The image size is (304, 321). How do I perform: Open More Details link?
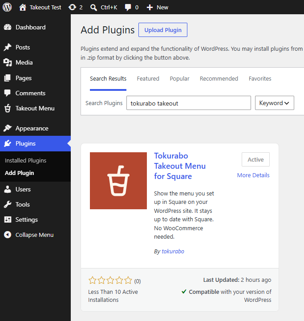[253, 175]
